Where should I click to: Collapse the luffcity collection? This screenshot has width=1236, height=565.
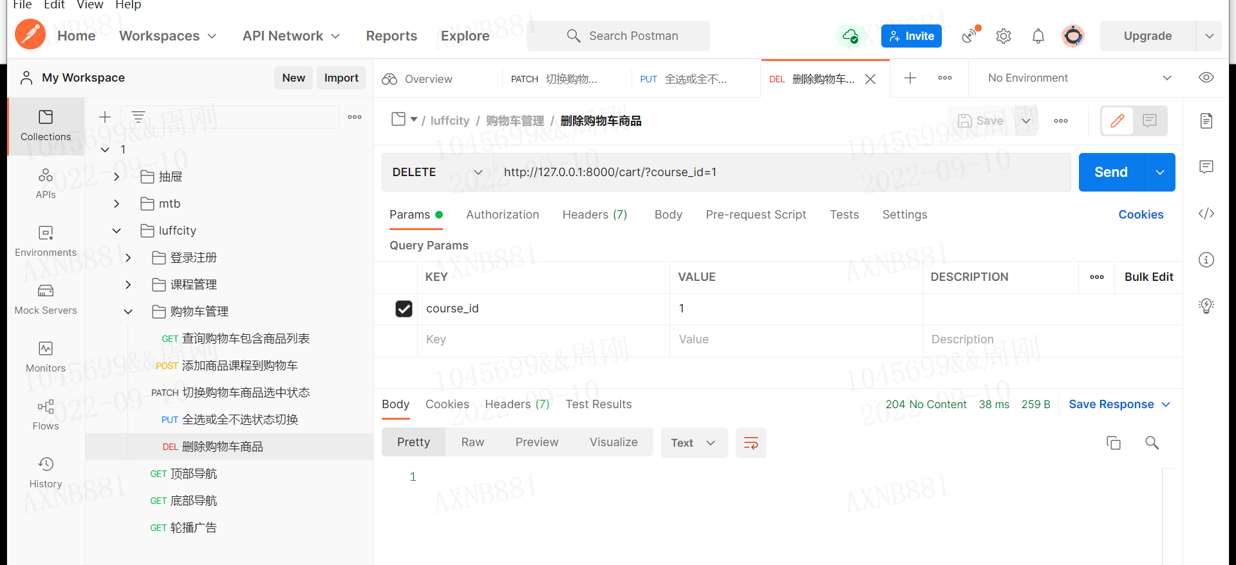point(117,231)
